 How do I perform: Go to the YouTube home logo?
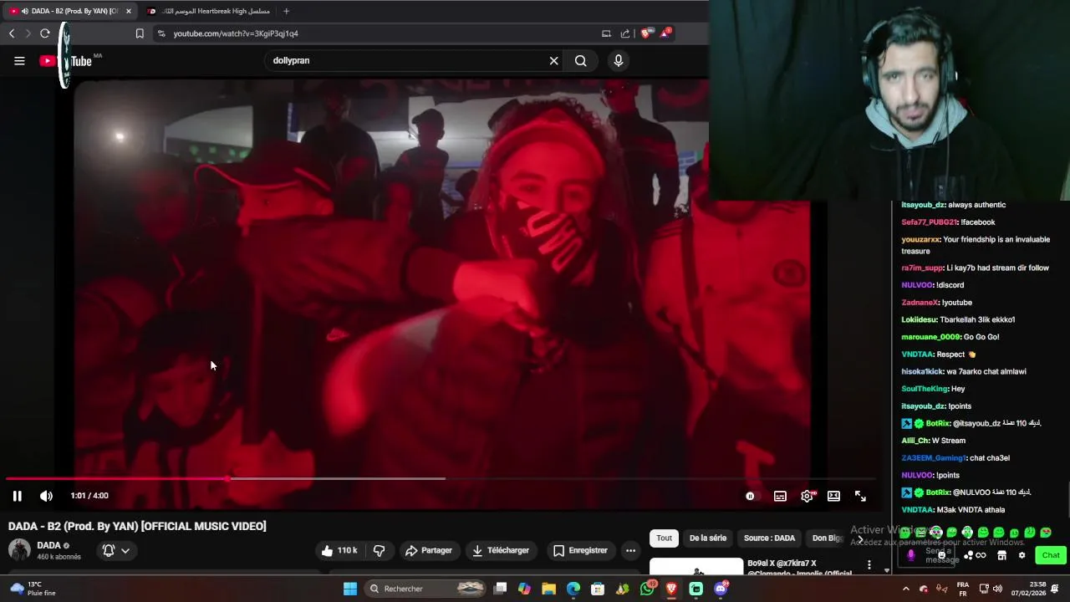(x=70, y=60)
